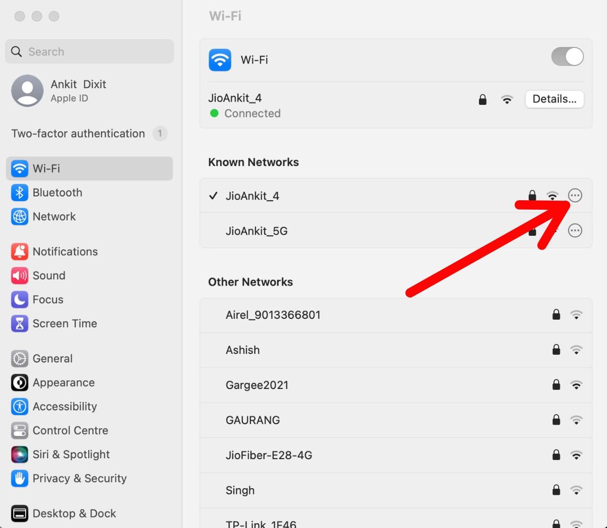Screen dimensions: 607x528
Task: Select the JioAnkit_5G known network
Action: point(257,231)
